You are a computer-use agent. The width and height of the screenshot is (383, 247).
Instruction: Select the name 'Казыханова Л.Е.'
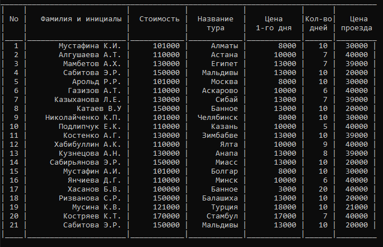pyautogui.click(x=88, y=100)
